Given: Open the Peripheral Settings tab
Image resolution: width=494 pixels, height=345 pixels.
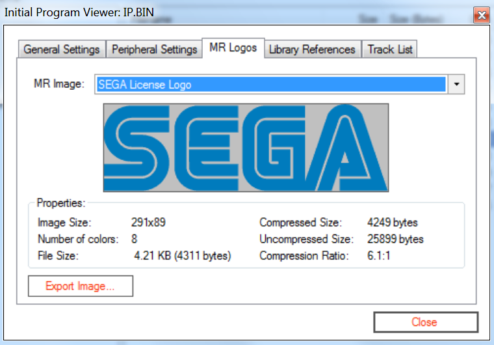Looking at the screenshot, I should 154,49.
